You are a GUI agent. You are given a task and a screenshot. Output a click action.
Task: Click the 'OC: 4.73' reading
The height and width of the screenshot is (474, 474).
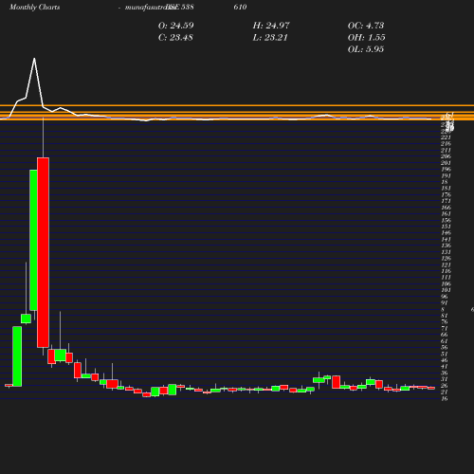[x=366, y=26]
